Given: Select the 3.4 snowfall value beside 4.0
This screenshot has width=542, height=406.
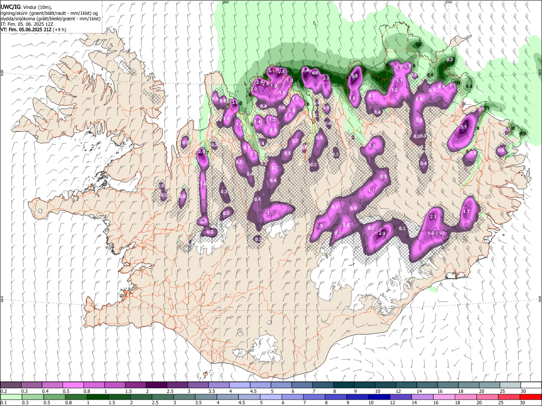Looking at the screenshot, I should coord(305,70).
